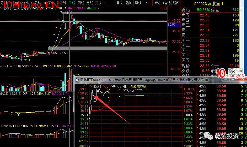Click the 委差 -812 value
The height and width of the screenshot is (147, 247).
[235, 10]
